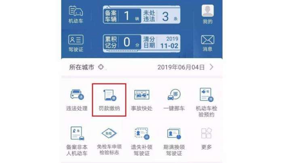The width and height of the screenshot is (283, 163).
Task: Open 驾驶证 driver license section icon
Action: pyautogui.click(x=76, y=43)
